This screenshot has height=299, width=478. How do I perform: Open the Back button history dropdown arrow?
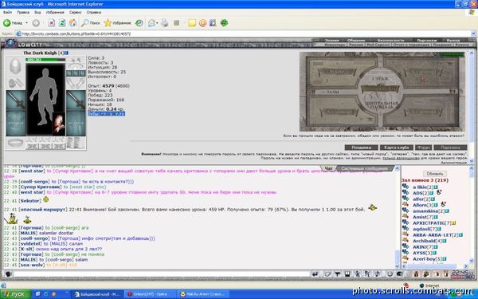[26, 23]
